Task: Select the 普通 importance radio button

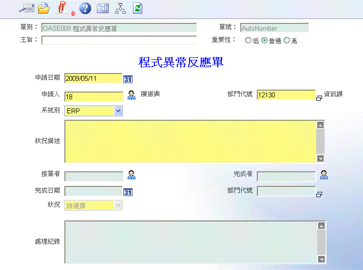Action: (x=265, y=41)
